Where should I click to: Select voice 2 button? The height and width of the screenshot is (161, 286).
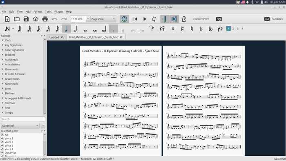[x=233, y=29]
